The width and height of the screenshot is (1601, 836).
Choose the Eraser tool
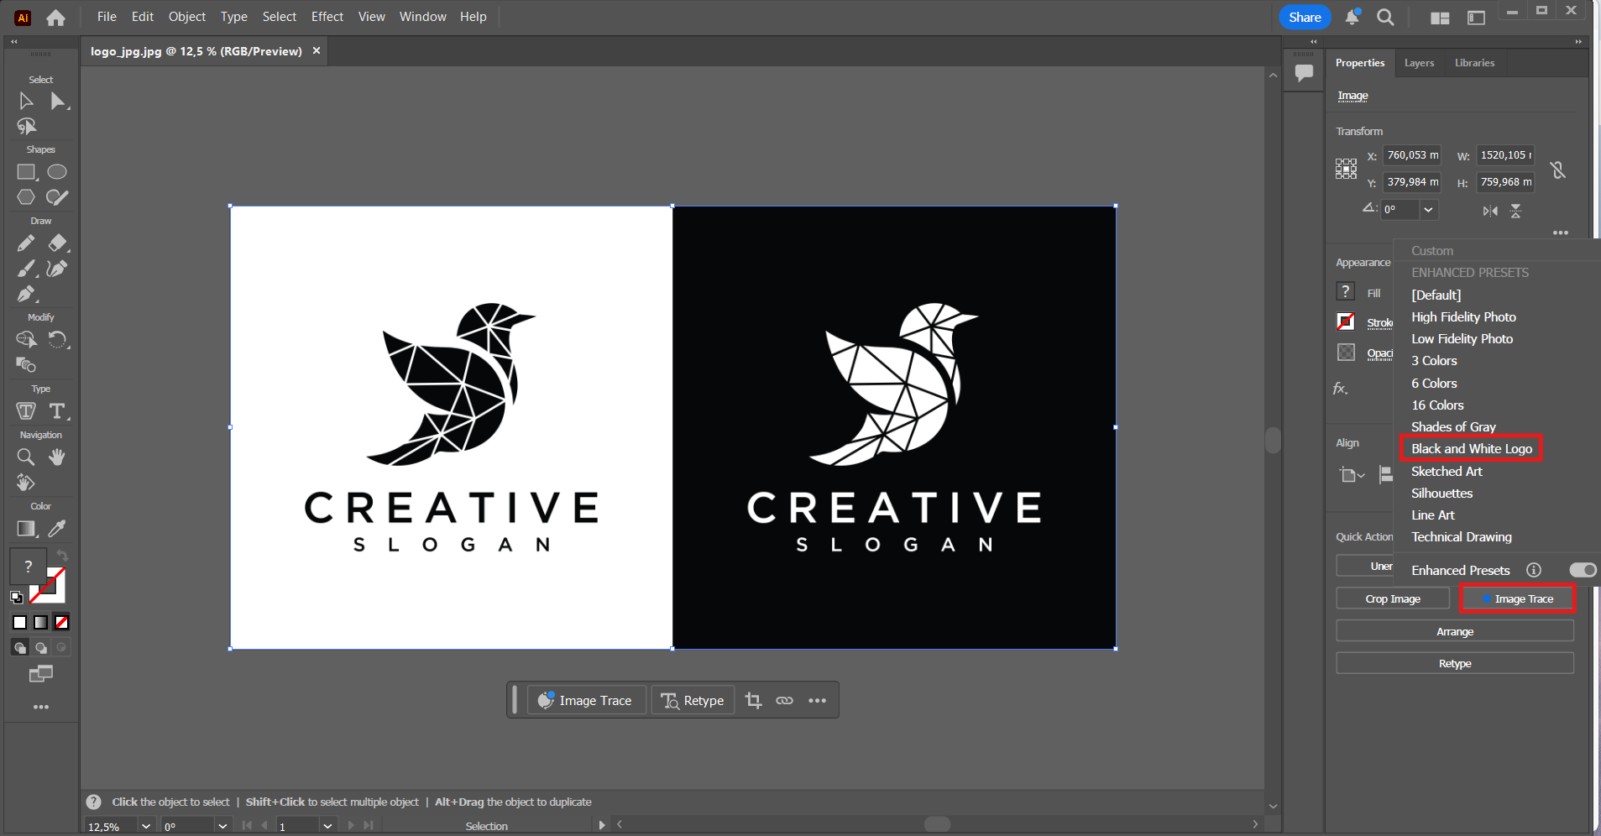pyautogui.click(x=57, y=243)
